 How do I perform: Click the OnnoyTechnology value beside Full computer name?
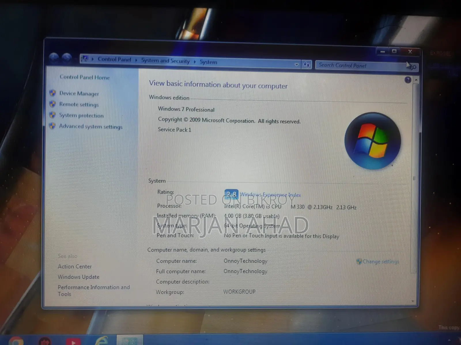245,271
